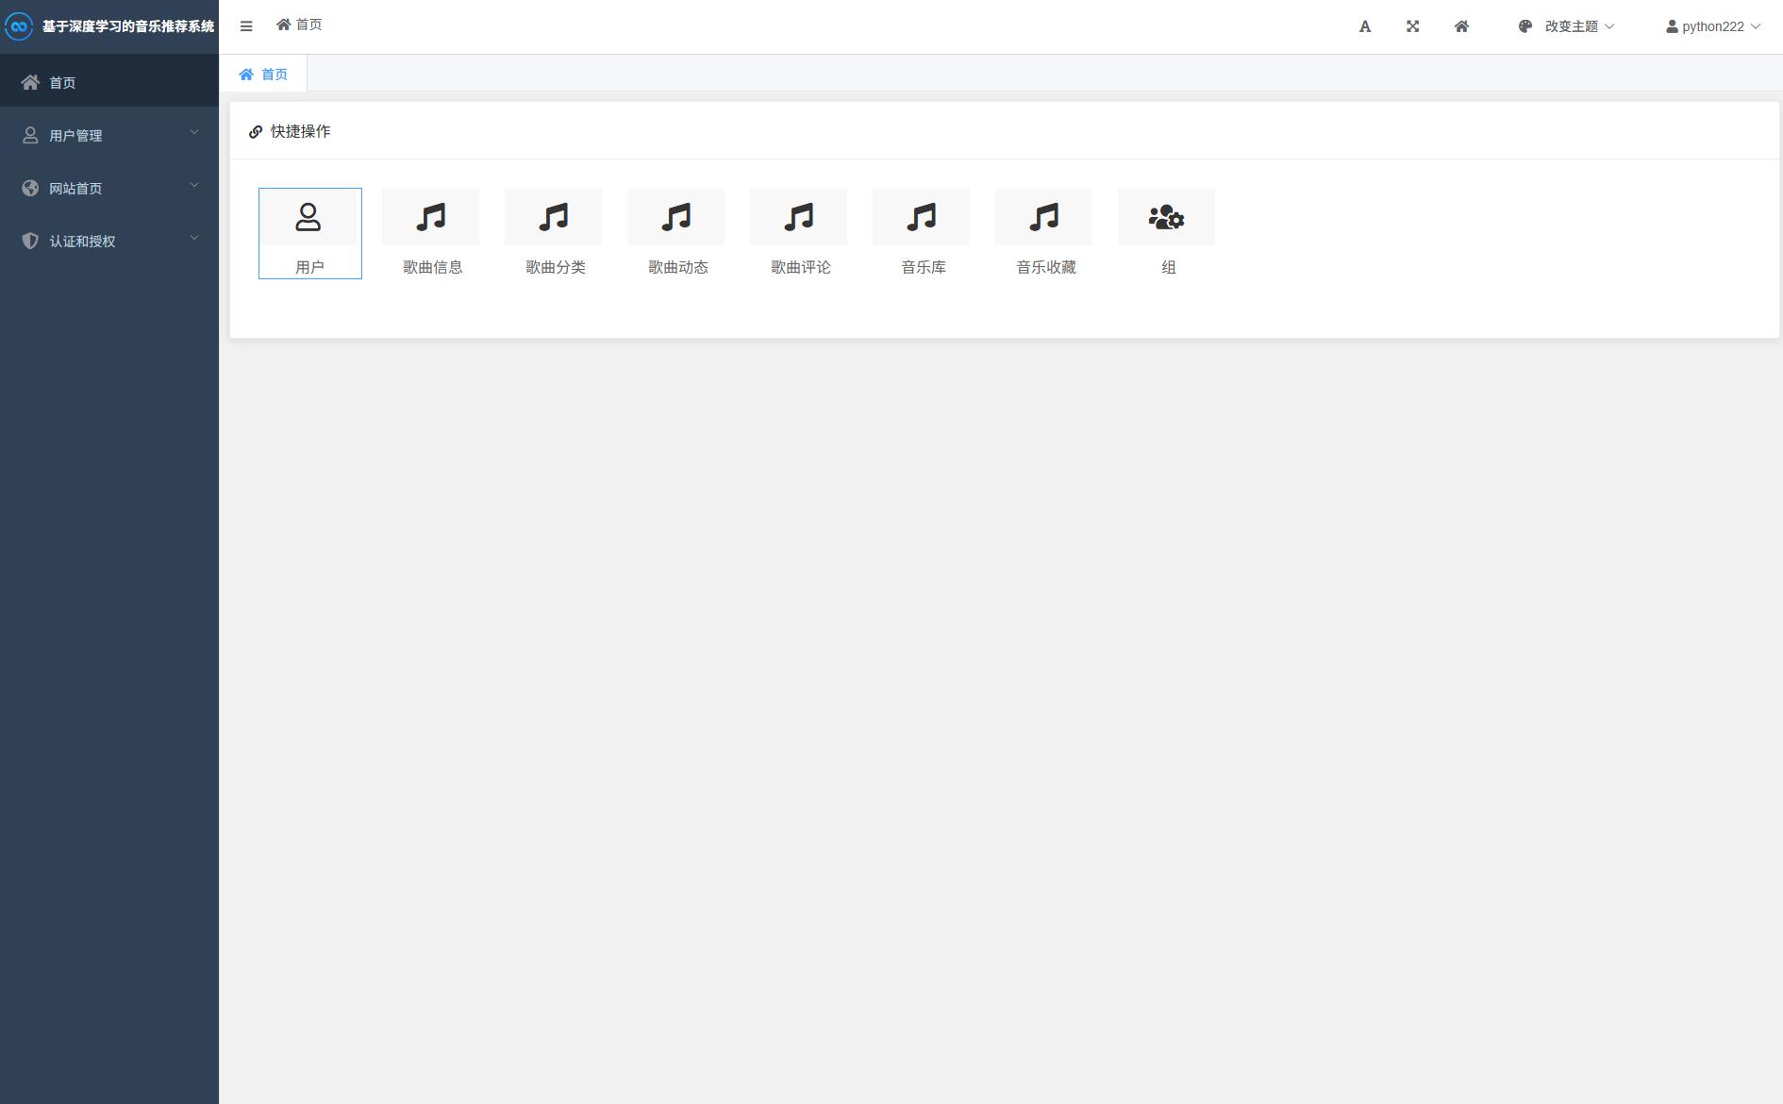Viewport: 1783px width, 1104px height.
Task: Open the 改变主题 theme dropdown
Action: click(x=1566, y=26)
